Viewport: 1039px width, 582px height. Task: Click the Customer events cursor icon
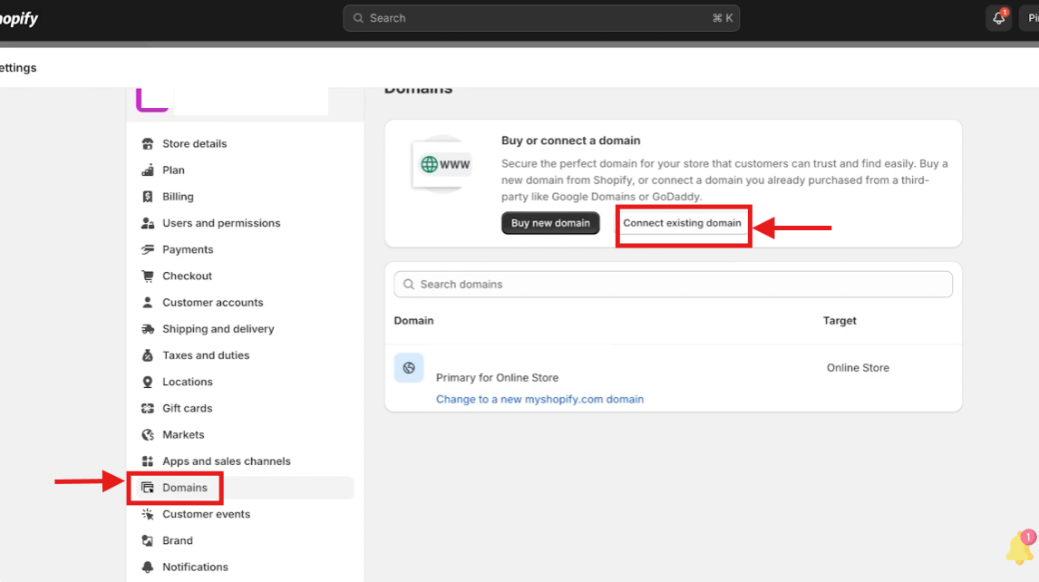point(147,515)
